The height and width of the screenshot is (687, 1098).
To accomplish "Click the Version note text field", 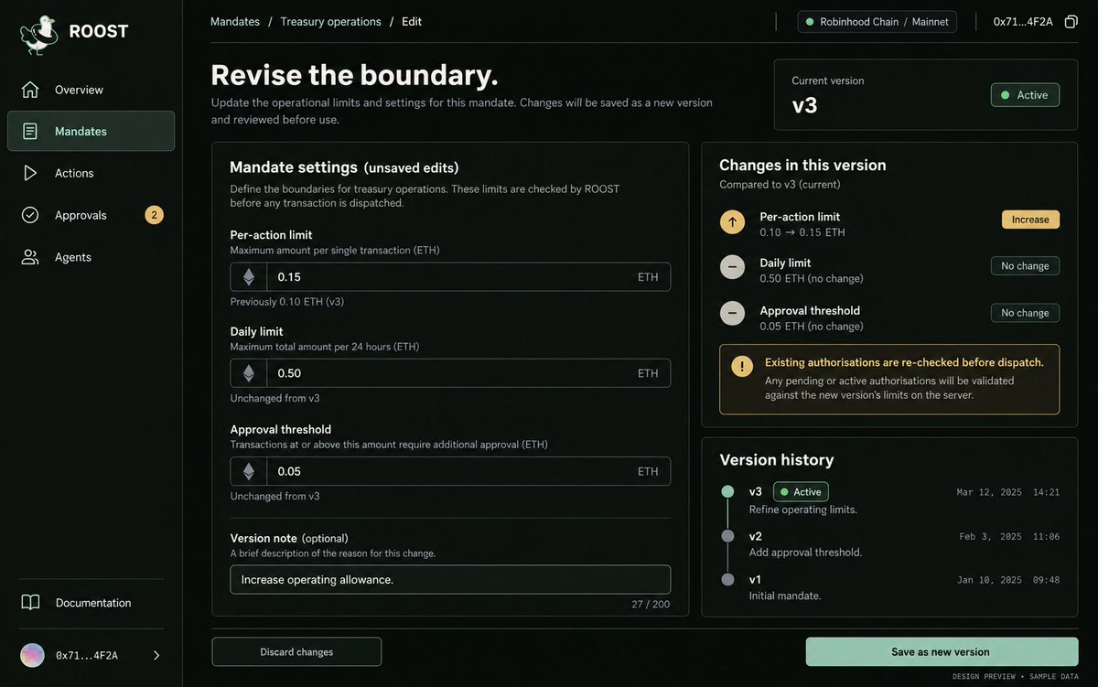I will (x=450, y=580).
